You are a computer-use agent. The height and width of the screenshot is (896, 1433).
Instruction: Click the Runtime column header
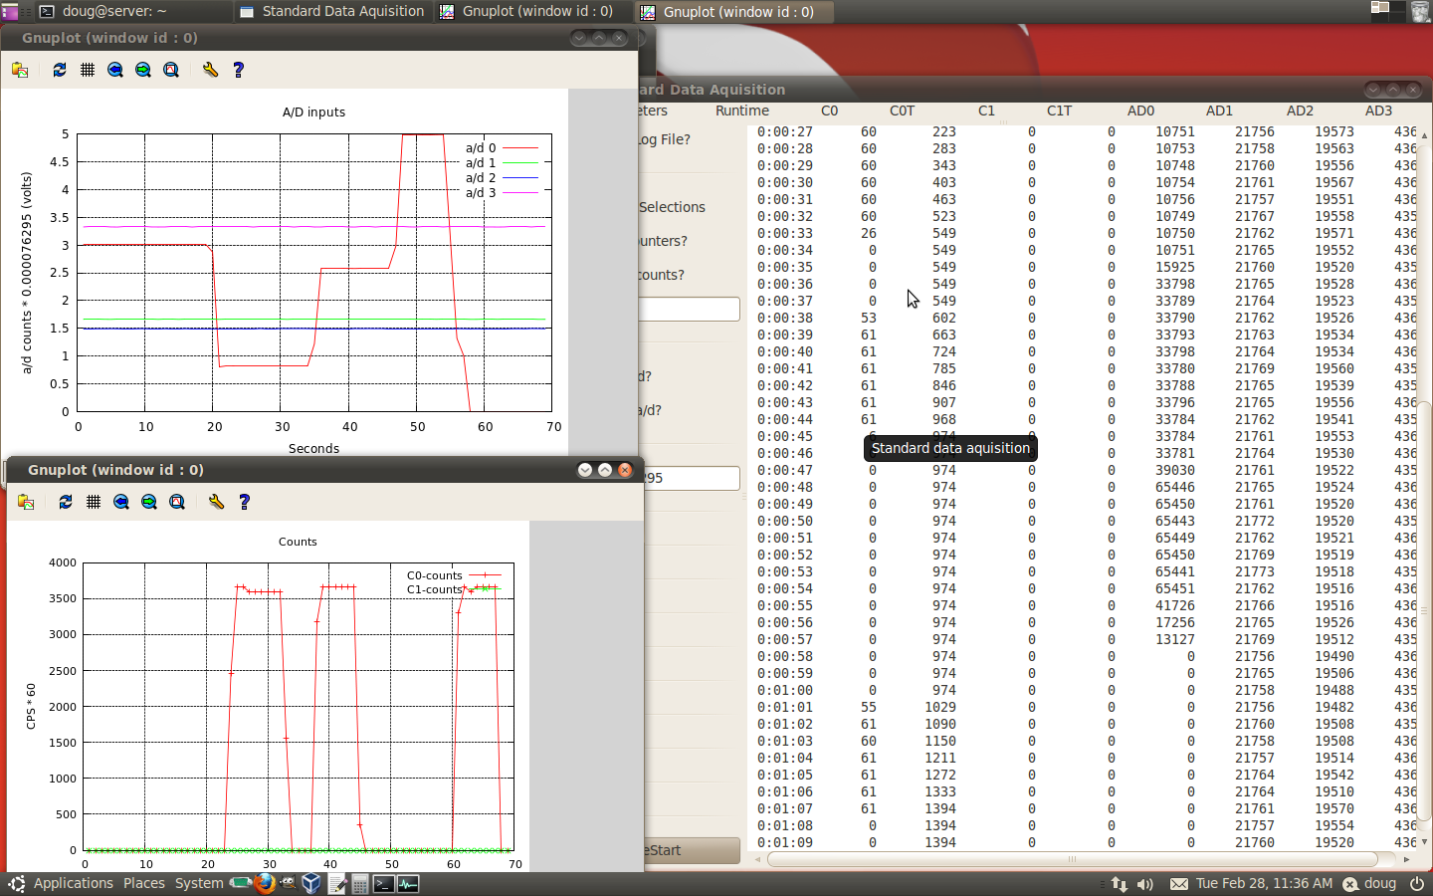[x=741, y=111]
